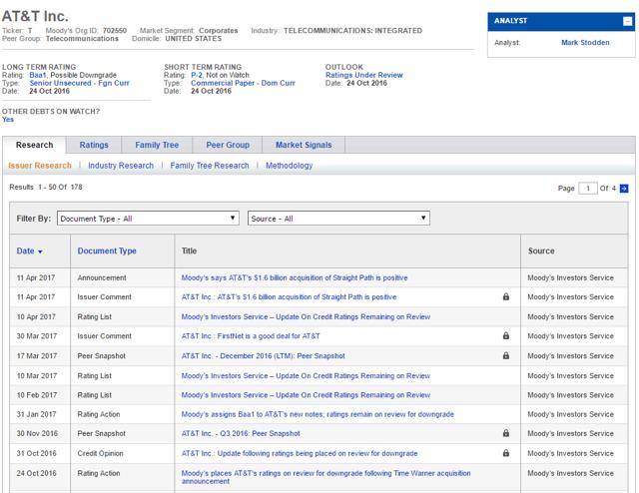Click the AT&T Inc. page heading

pyautogui.click(x=35, y=16)
